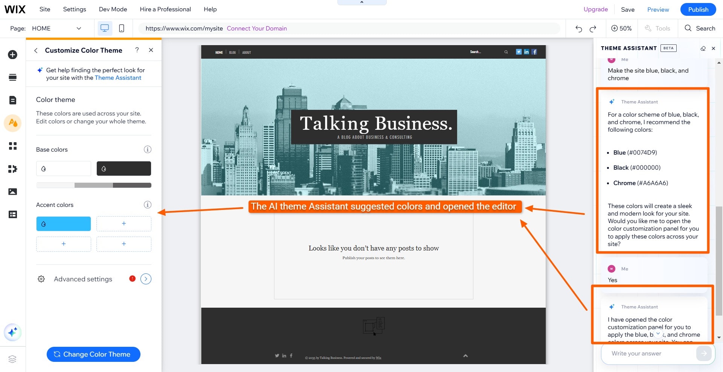This screenshot has height=372, width=723.
Task: Open the Media image icon
Action: pos(12,191)
